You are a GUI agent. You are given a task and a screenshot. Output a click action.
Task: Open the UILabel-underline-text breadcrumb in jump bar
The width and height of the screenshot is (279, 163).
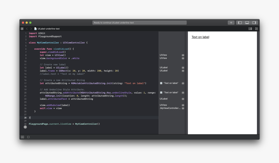47,29
